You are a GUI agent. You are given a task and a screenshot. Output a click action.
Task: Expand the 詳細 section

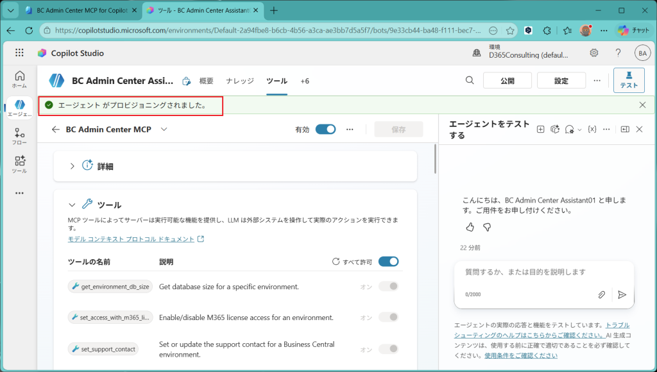[x=72, y=166]
